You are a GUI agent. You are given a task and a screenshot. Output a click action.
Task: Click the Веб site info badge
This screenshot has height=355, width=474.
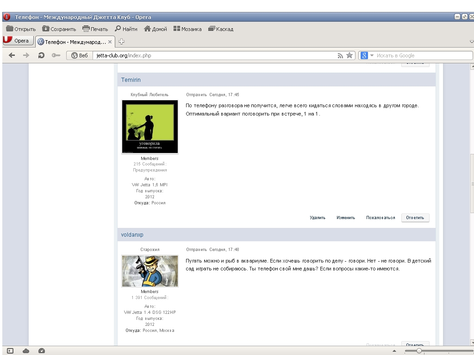tap(80, 55)
